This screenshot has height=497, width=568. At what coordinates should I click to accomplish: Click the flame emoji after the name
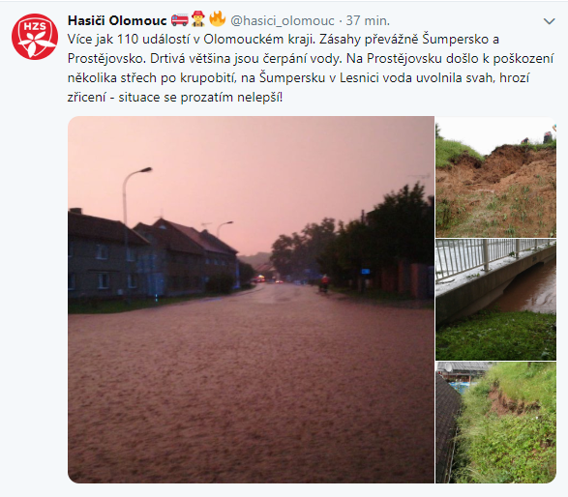click(218, 18)
